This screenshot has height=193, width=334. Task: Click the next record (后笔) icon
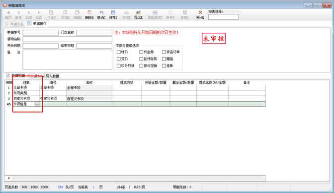(x=29, y=13)
